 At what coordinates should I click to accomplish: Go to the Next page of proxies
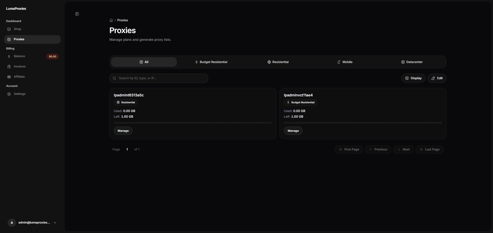pos(403,149)
